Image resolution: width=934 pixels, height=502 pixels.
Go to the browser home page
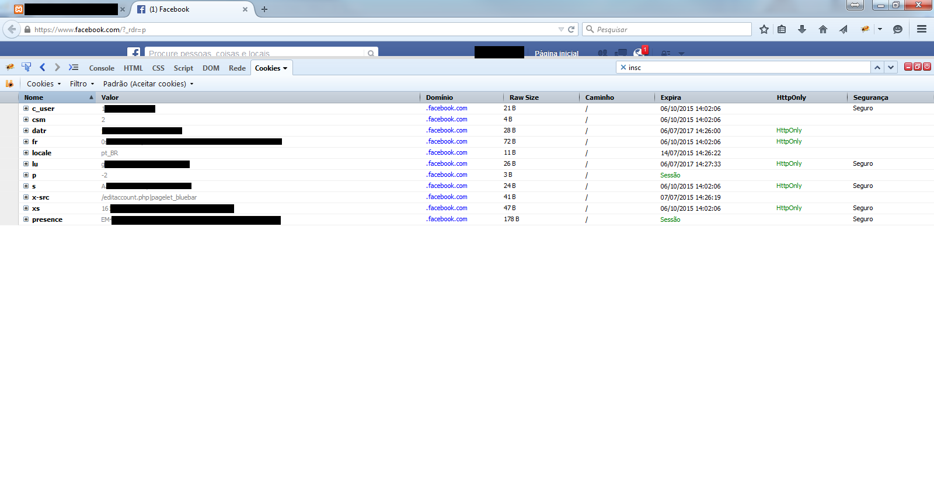(x=823, y=29)
